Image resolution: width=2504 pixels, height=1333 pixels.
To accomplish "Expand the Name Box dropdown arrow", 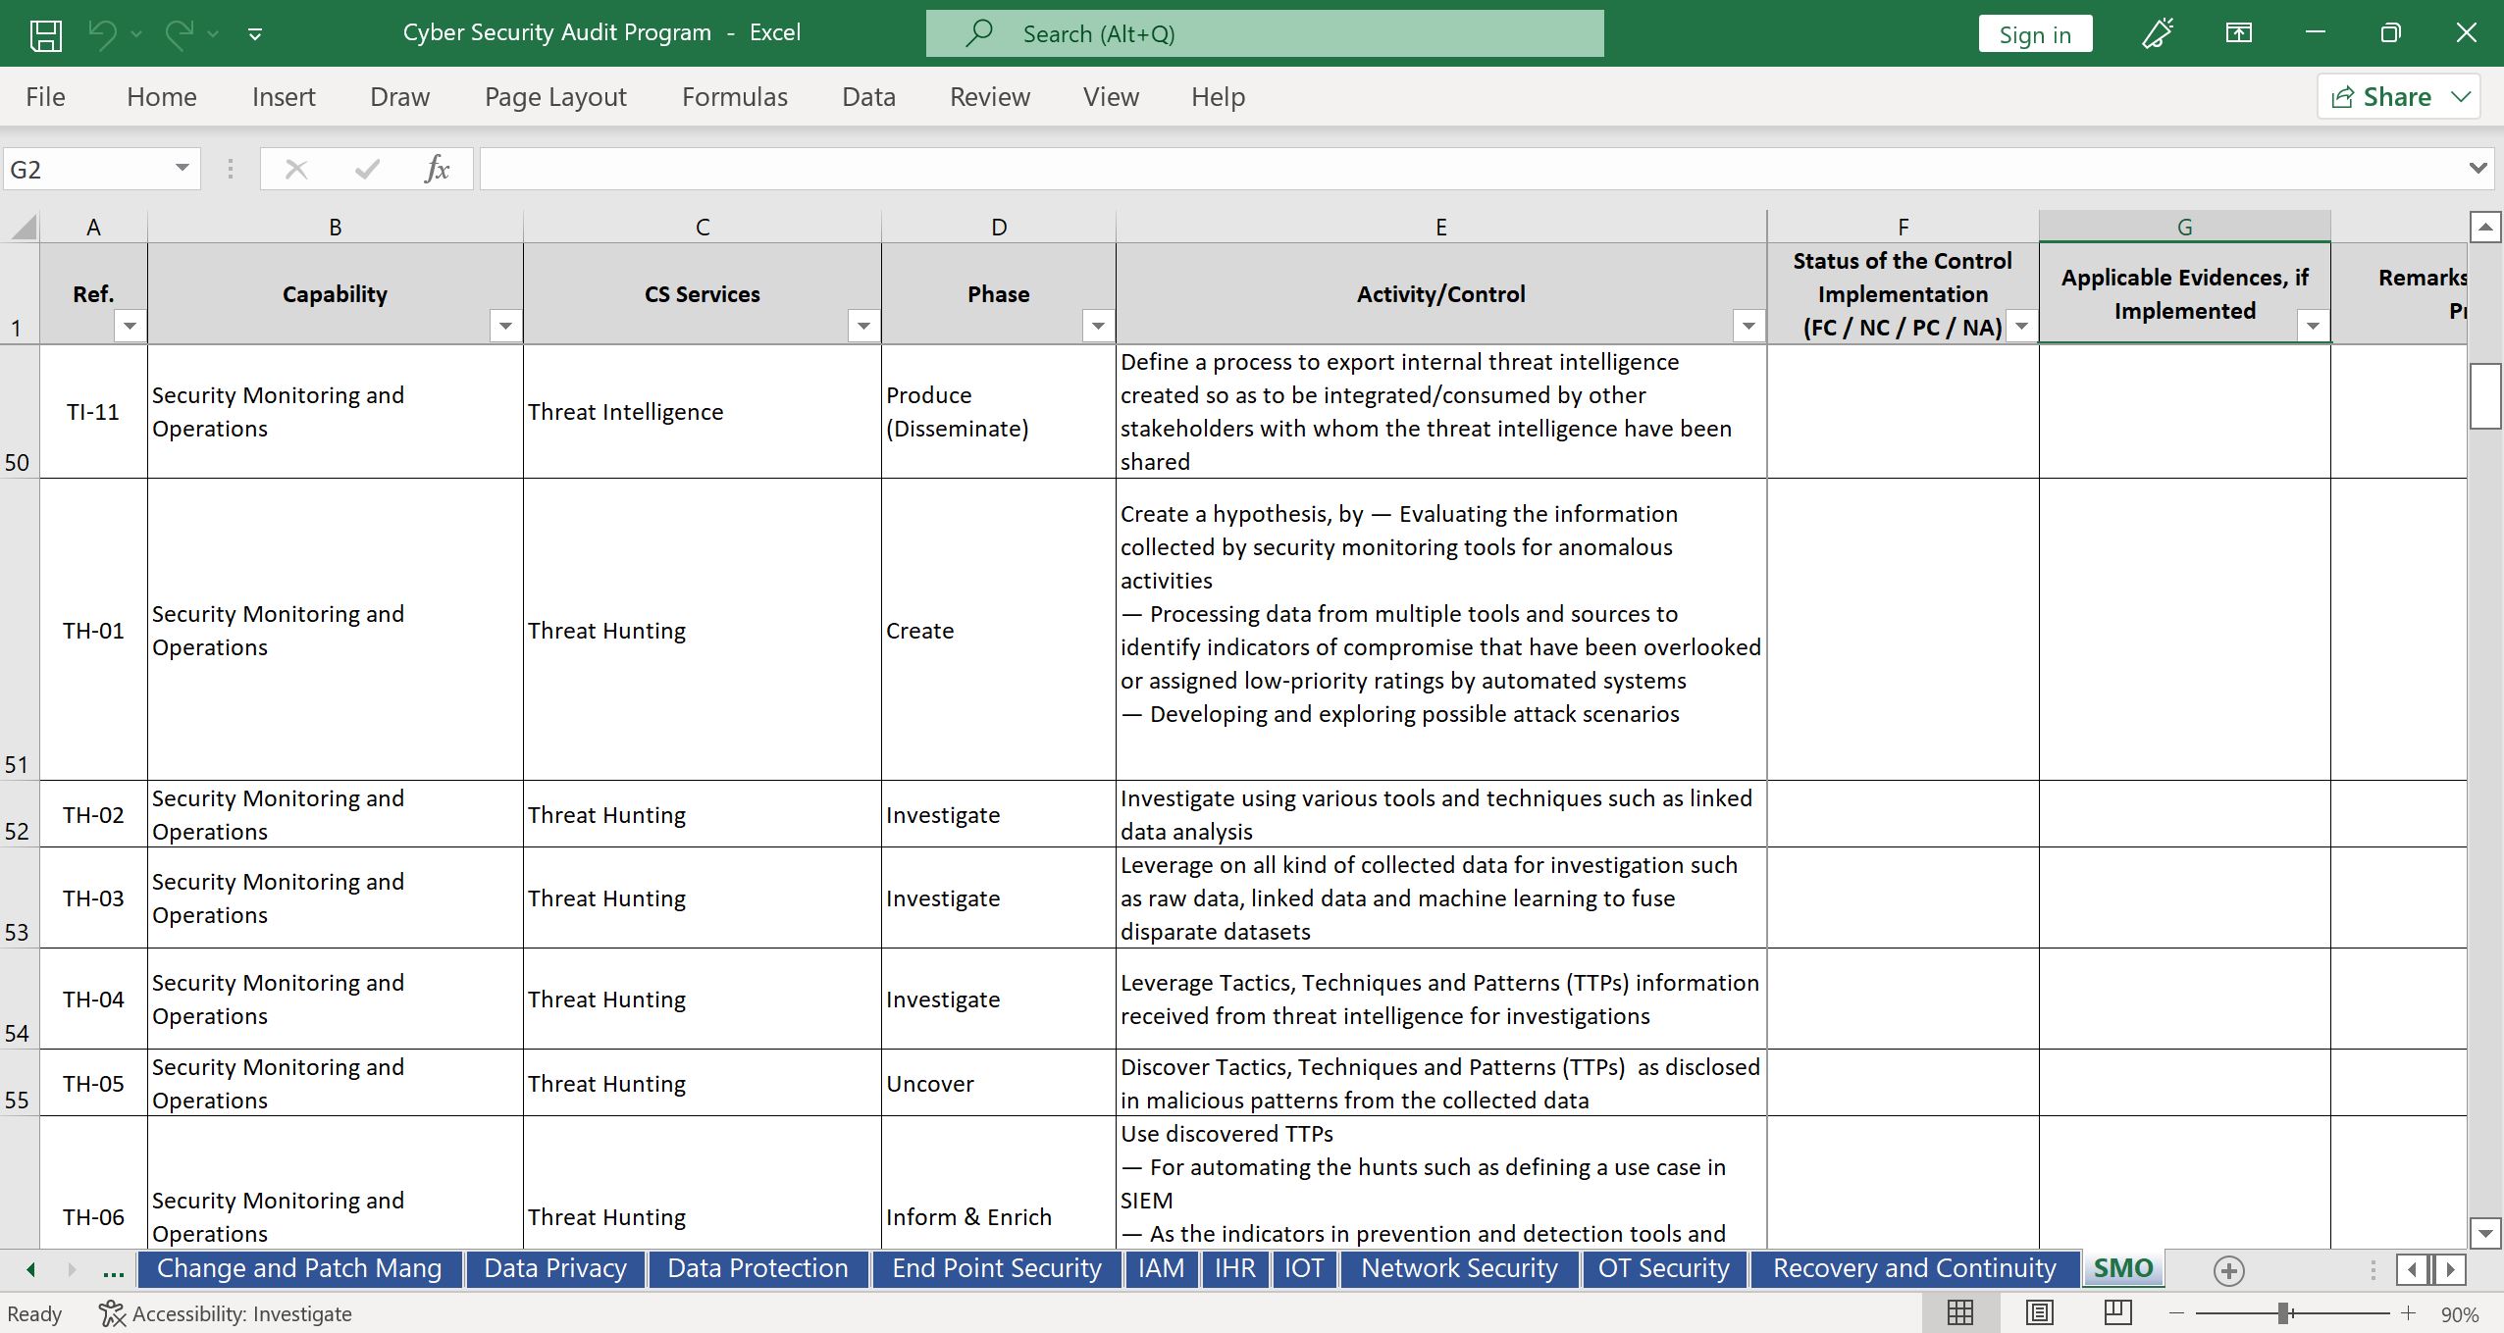I will point(182,169).
